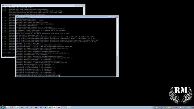This screenshot has height=109, width=194.
Task: Click the prompt line with 'sudo /etc/init.d/mosquitto stop'
Action: pos(38,75)
